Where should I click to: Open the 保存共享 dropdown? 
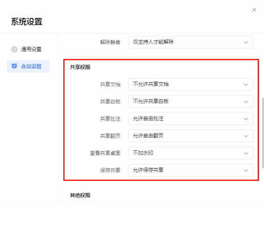tap(191, 170)
